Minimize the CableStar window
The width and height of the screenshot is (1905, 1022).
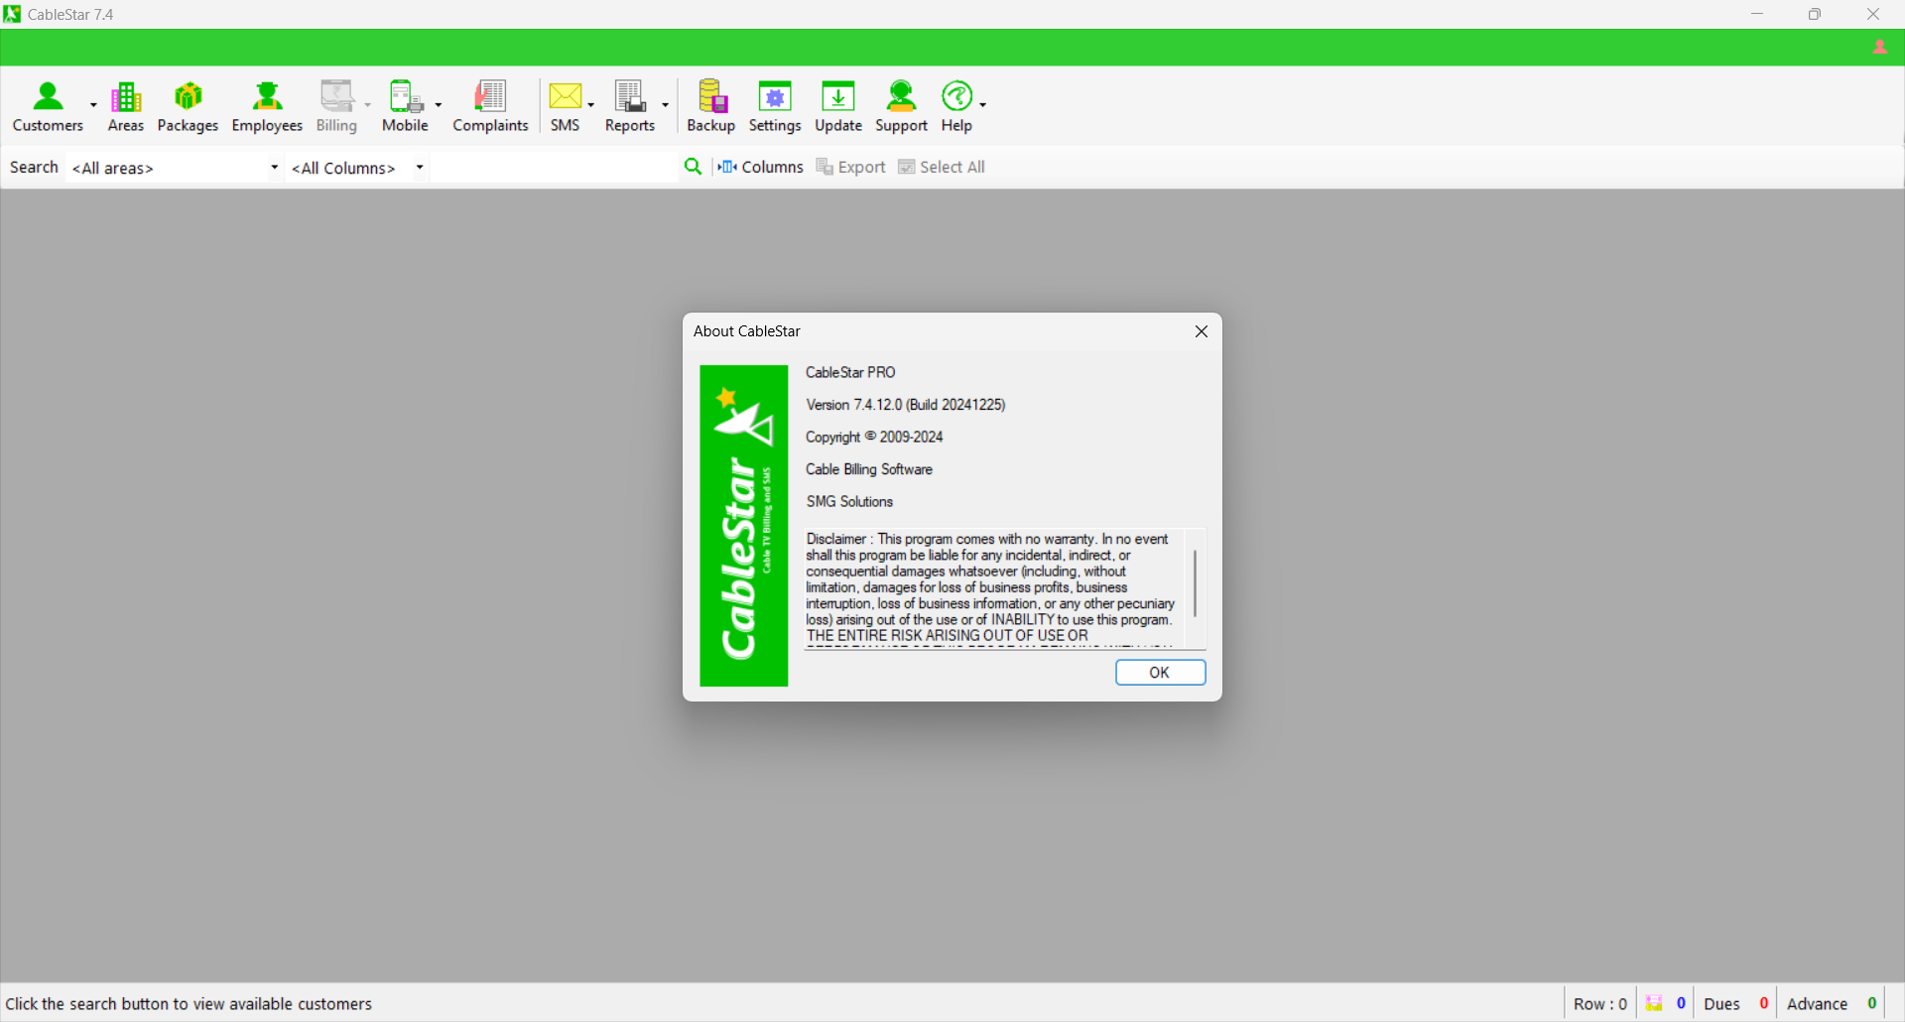tap(1757, 14)
